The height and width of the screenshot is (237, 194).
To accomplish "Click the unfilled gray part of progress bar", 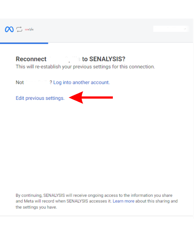I will (121, 43).
